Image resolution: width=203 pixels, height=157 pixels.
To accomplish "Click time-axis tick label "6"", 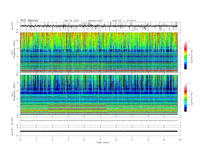I will 116,140.
